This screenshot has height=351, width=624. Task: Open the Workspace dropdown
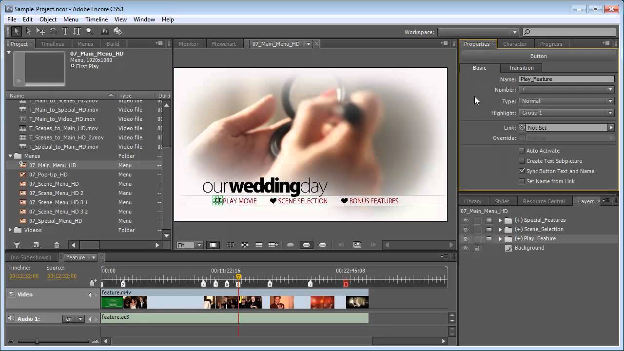[x=478, y=32]
